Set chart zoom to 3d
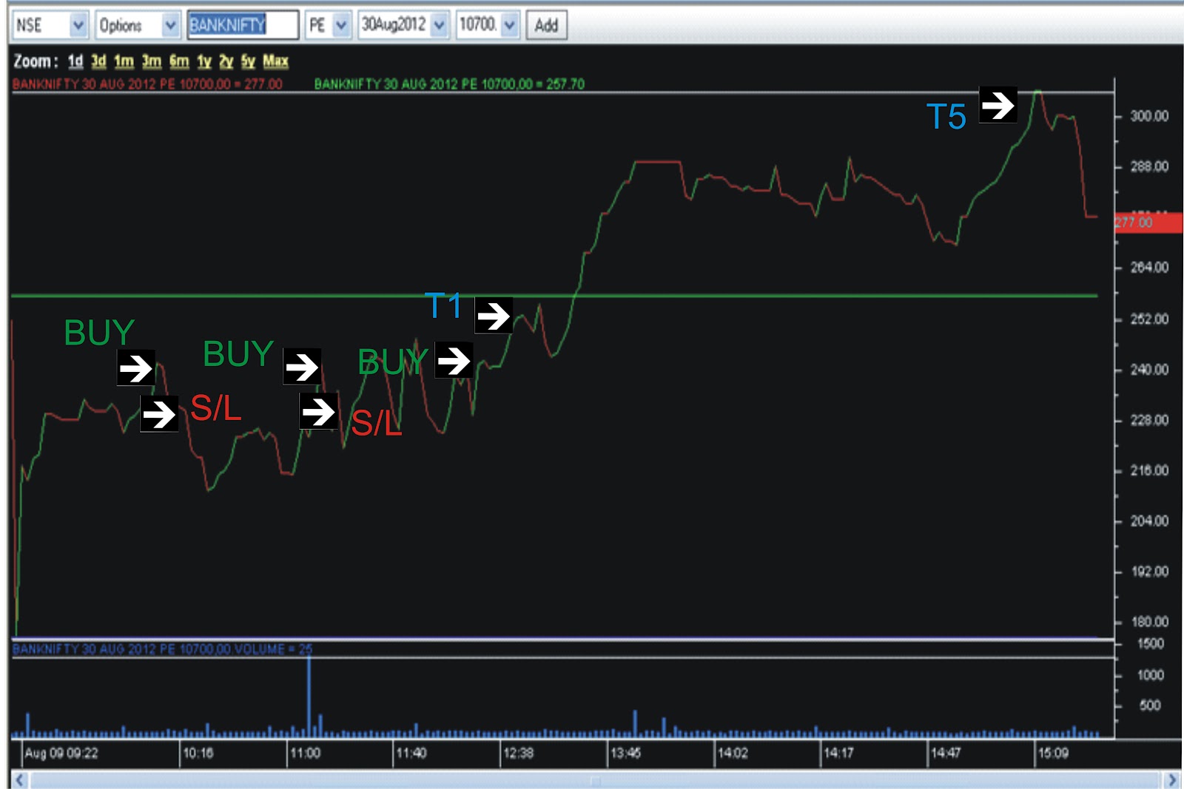Screen dimensions: 1184x789 (98, 61)
